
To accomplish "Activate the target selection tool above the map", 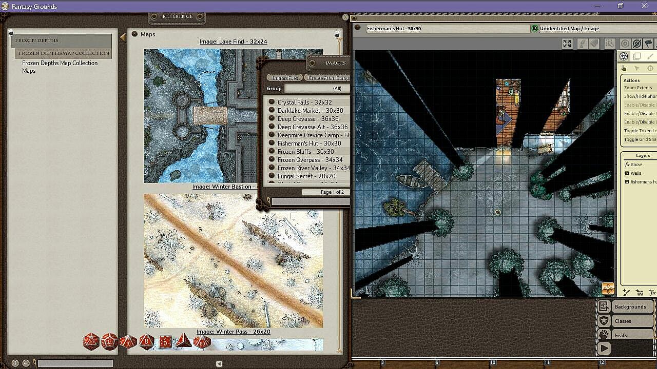I will [x=609, y=44].
